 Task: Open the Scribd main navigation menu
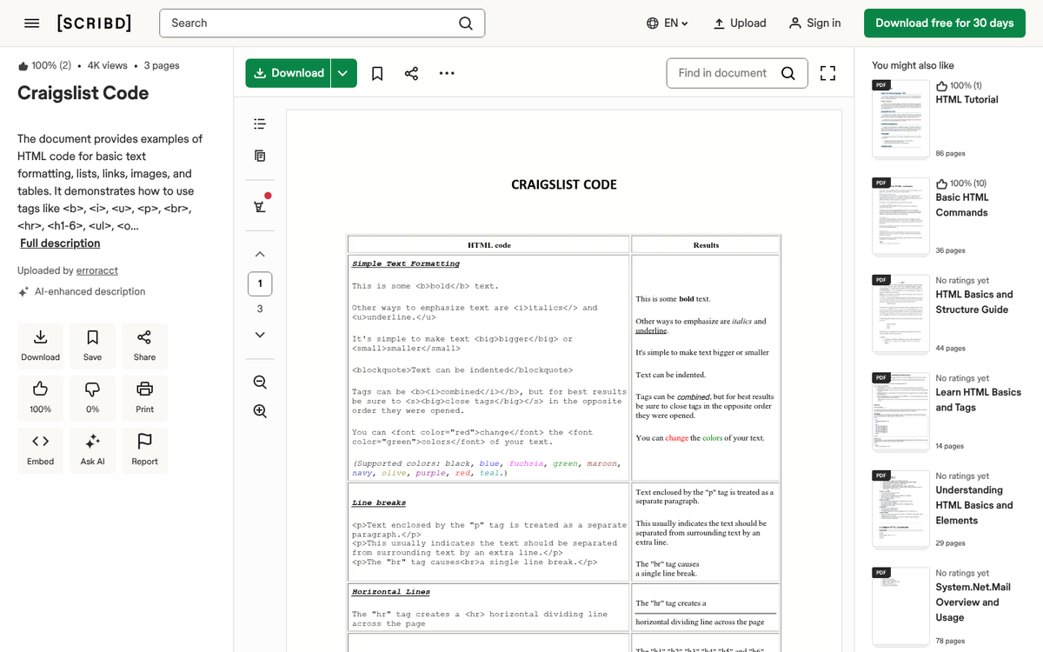click(x=32, y=23)
